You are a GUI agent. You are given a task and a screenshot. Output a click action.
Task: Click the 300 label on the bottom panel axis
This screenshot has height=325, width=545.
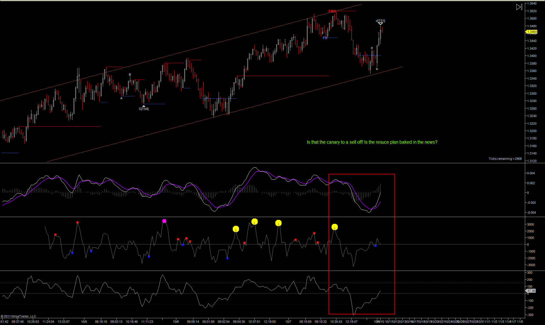530,273
